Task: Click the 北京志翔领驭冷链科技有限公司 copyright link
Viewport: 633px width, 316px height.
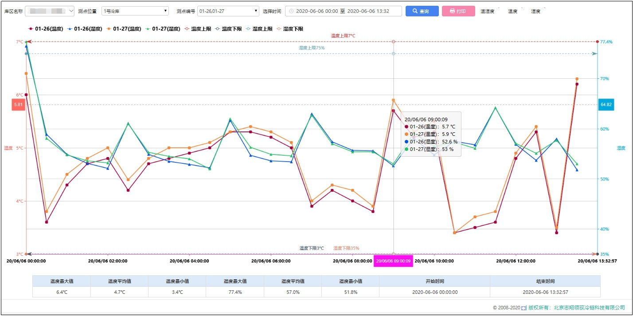Action: pyautogui.click(x=589, y=307)
